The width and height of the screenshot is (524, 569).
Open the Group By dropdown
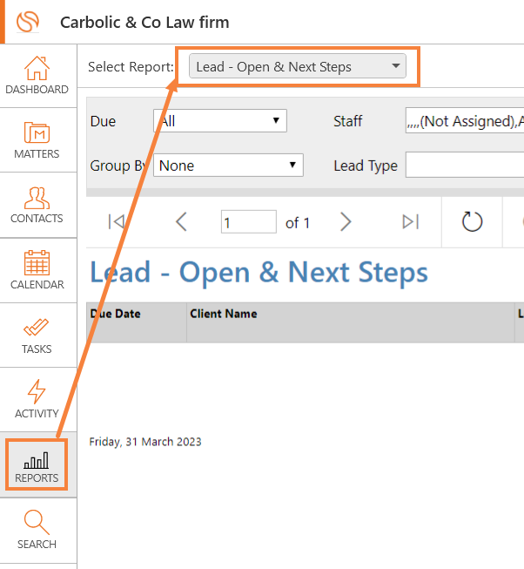(x=228, y=165)
